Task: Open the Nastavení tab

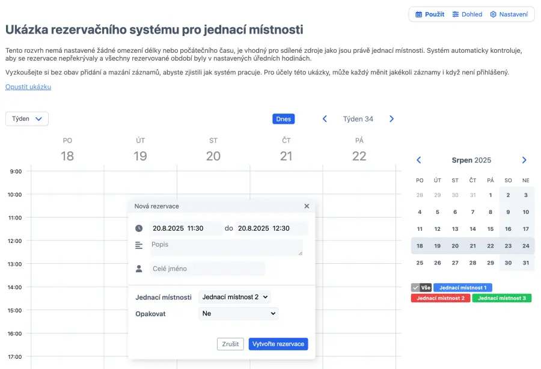Action: (509, 14)
